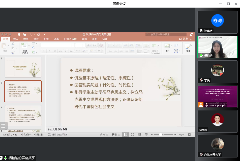Click the Redo arrow icon
Screen dimensions: 240x161
click(39, 34)
